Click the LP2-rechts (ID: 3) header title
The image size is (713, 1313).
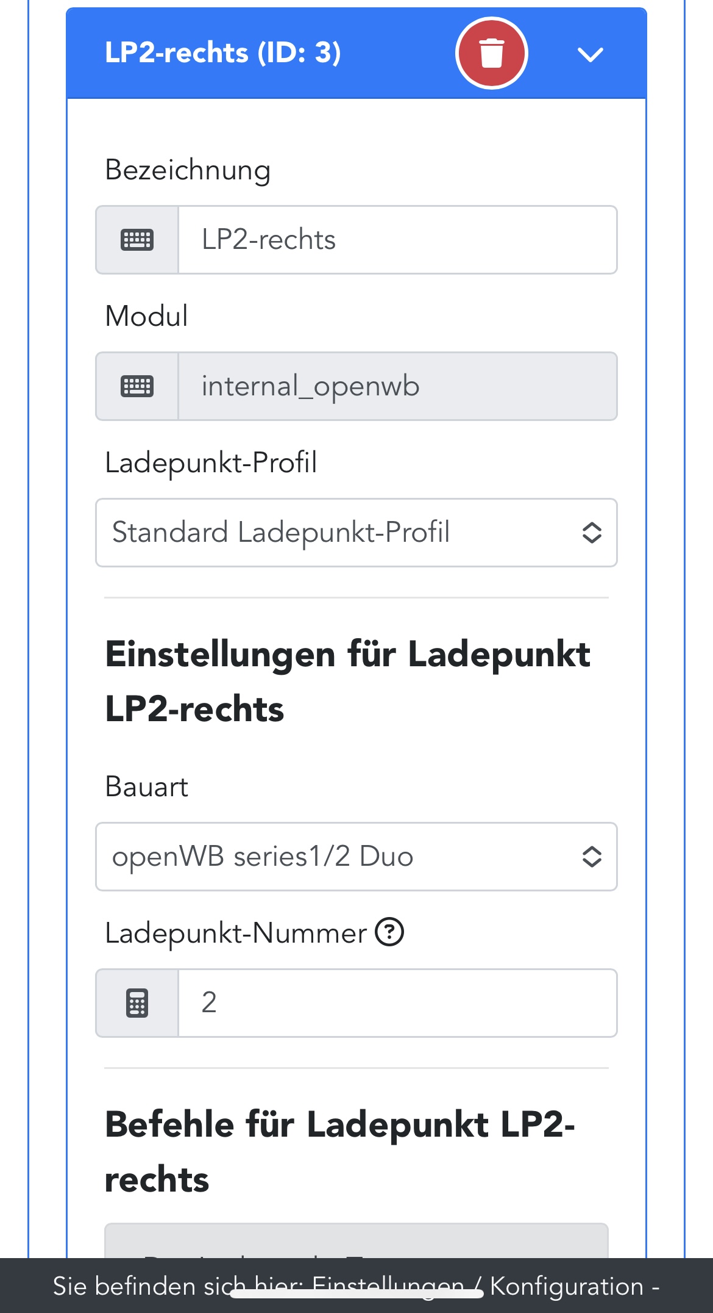[x=222, y=53]
